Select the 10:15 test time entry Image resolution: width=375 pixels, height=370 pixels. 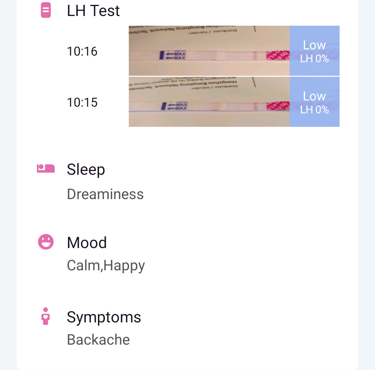[82, 102]
